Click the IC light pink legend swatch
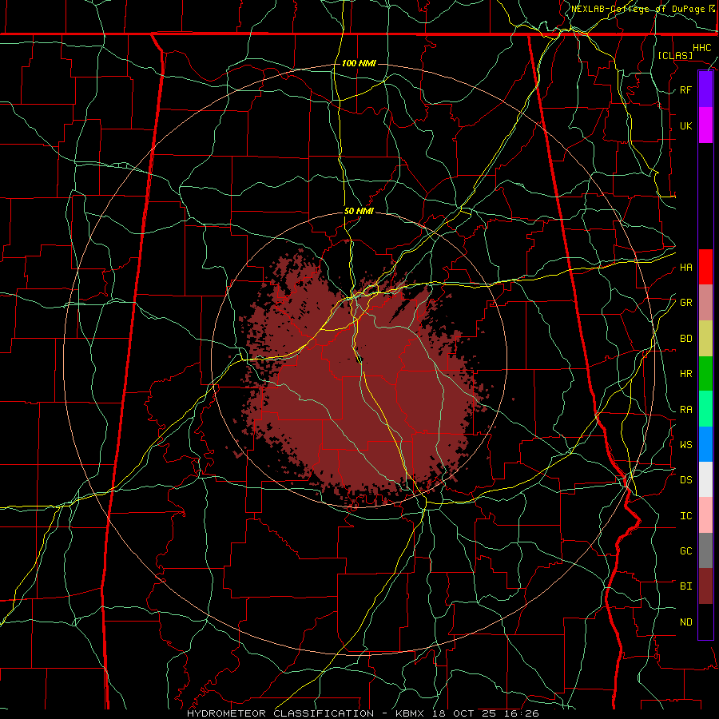 coord(705,515)
